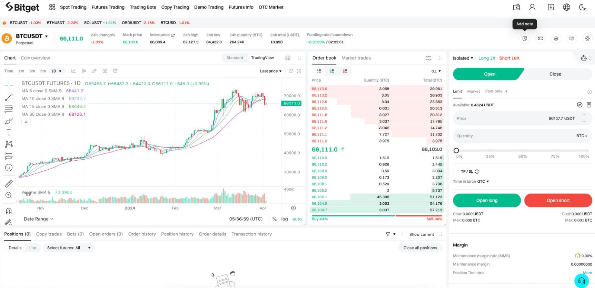
Task: Select the zoom in chart tool
Action: [x=9, y=195]
